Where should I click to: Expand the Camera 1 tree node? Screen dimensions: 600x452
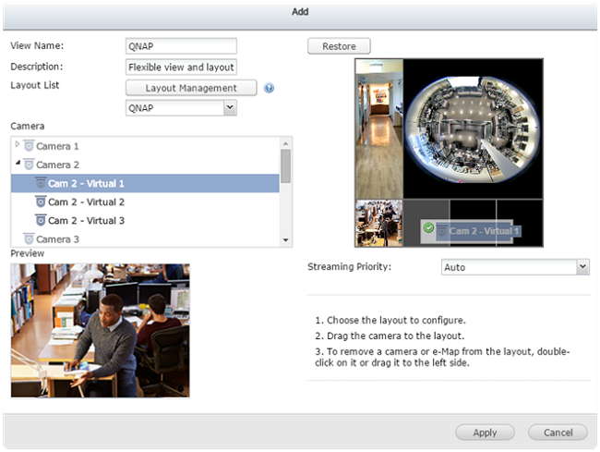pos(18,144)
